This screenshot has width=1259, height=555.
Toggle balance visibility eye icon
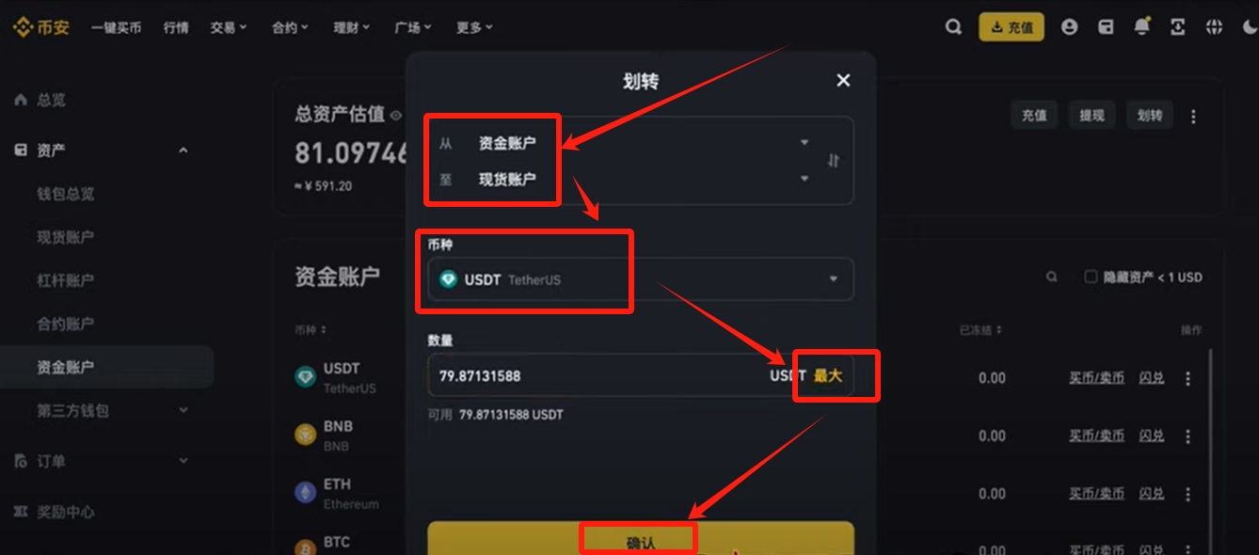tap(396, 116)
